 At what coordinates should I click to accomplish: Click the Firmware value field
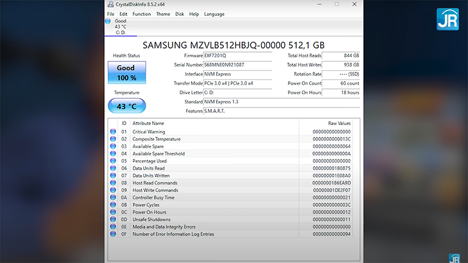pos(237,56)
